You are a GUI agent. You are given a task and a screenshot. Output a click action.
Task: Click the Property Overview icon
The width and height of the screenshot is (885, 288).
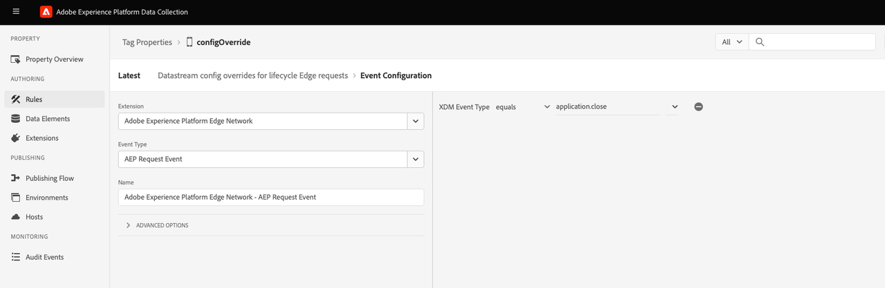(16, 59)
